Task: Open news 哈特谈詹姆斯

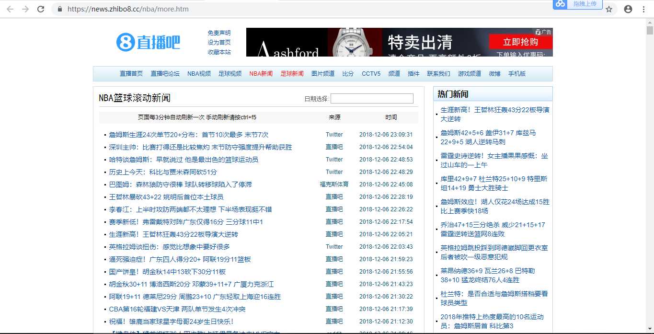Action: [184, 160]
